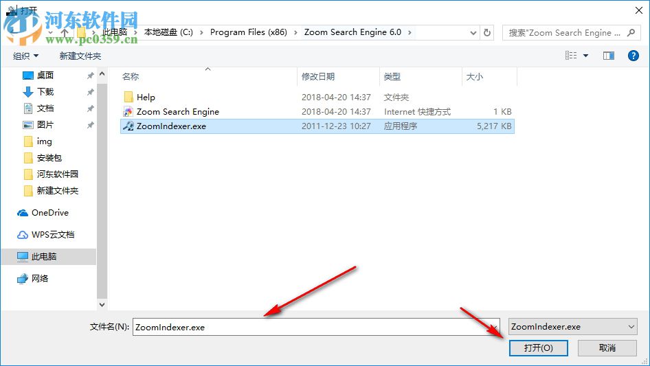650x366 pixels.
Task: Click the 打开(O) button
Action: 539,347
